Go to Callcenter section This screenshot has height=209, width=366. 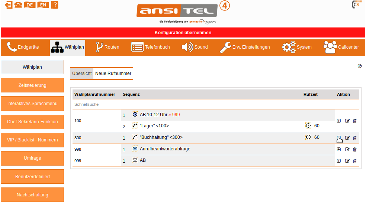[341, 47]
